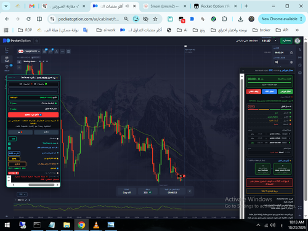This screenshot has height=231, width=308.
Task: Open the user profile avatar in the header
Action: pos(298,41)
